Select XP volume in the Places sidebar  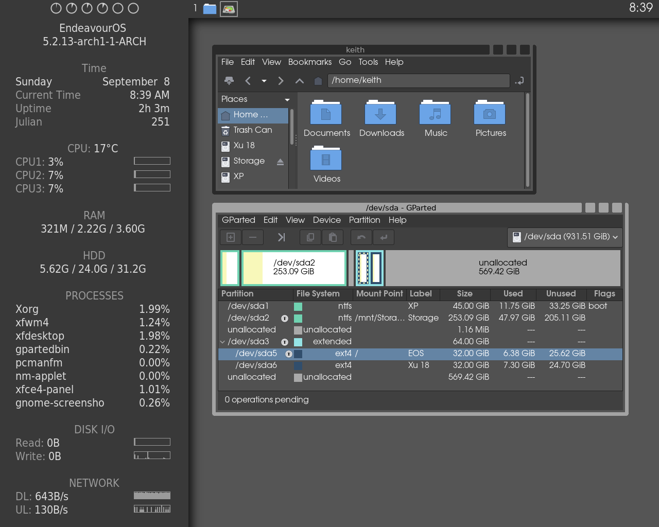253,177
